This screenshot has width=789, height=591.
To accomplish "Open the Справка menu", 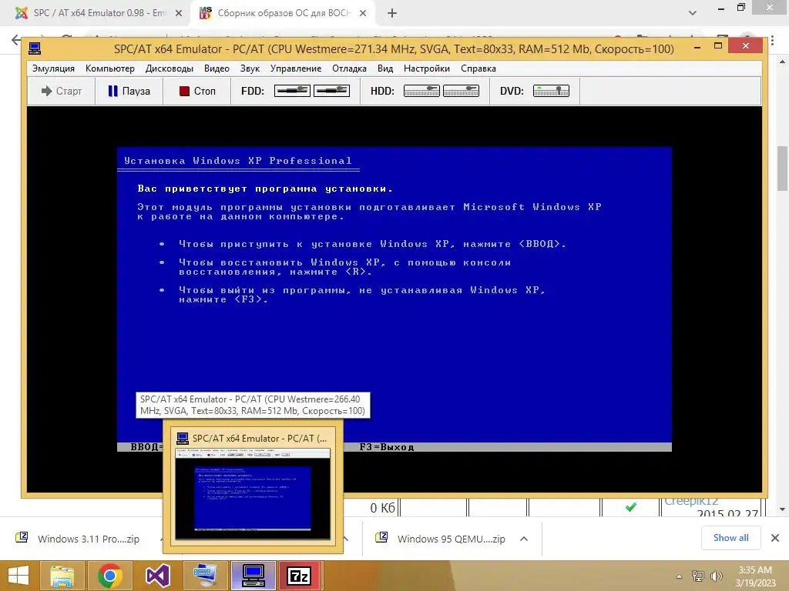I will coord(478,68).
